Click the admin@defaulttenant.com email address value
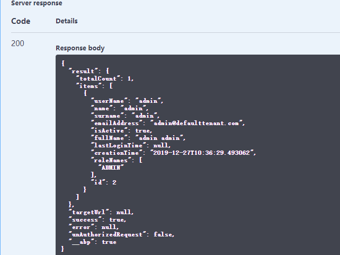Image resolution: width=340 pixels, height=255 pixels. coord(197,122)
